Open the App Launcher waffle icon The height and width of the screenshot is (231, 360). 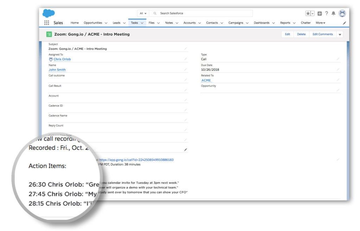(x=46, y=23)
